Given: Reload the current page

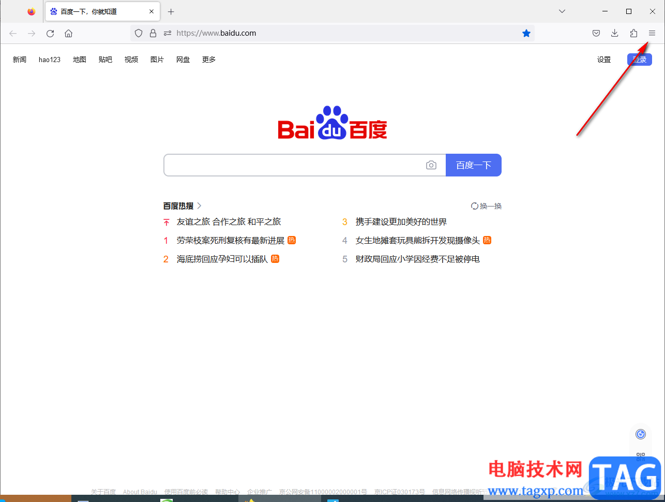Looking at the screenshot, I should tap(50, 33).
